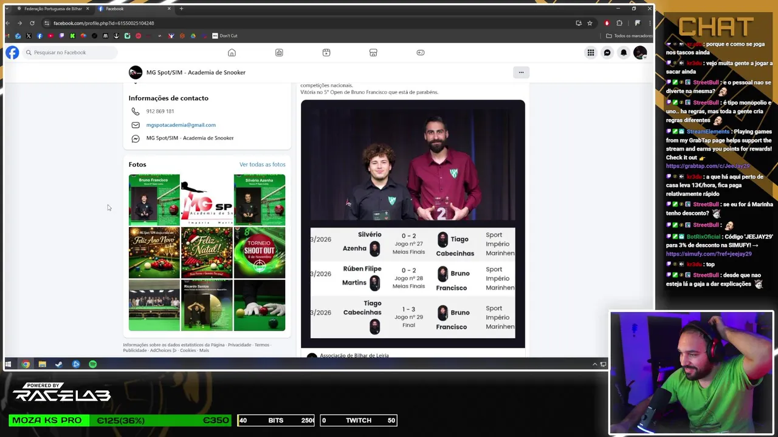Open Associação de Bilhar de Leiria post author
Image resolution: width=778 pixels, height=437 pixels.
[354, 355]
